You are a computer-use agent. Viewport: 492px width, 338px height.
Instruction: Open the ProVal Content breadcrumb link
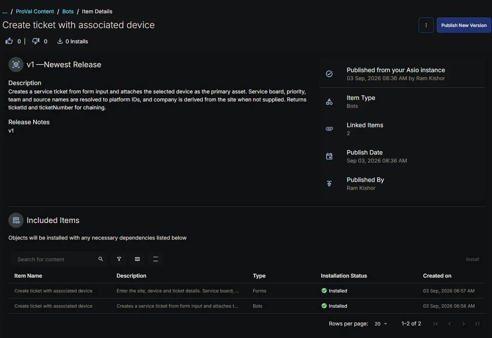tap(35, 11)
